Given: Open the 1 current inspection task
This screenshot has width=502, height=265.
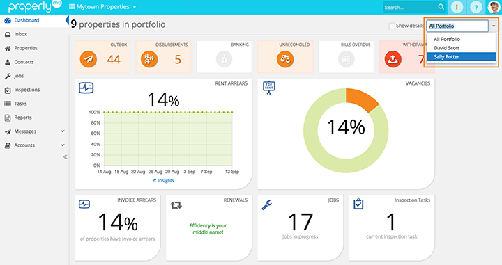Looking at the screenshot, I should pos(391,222).
